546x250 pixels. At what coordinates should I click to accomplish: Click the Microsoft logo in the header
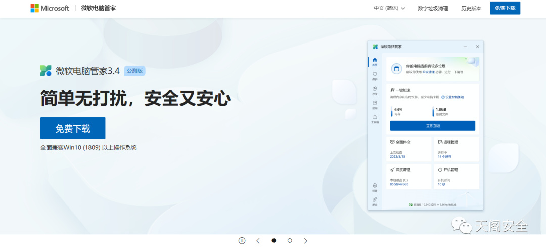[x=50, y=8]
